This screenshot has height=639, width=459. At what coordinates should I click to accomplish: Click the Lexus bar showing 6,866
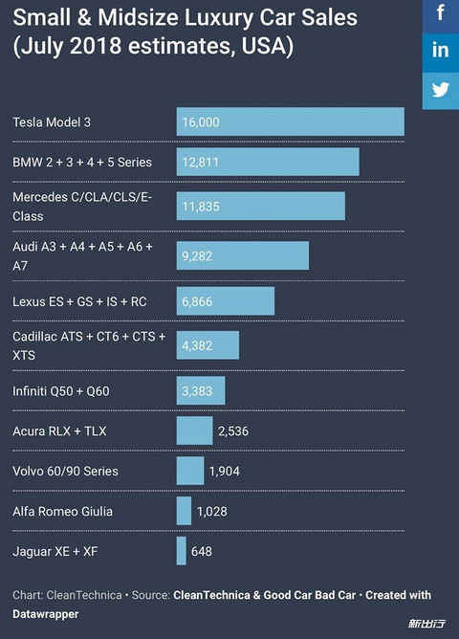[x=226, y=301]
